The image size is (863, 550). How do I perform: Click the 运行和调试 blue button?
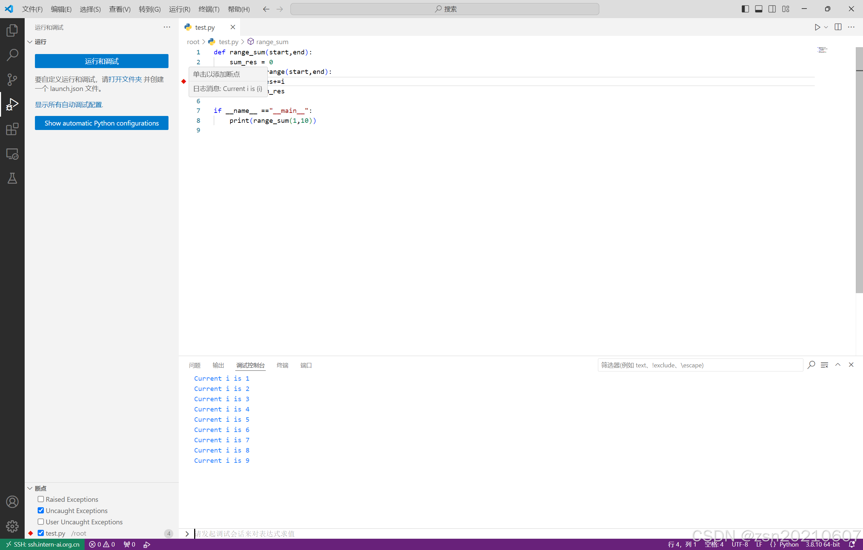[101, 61]
